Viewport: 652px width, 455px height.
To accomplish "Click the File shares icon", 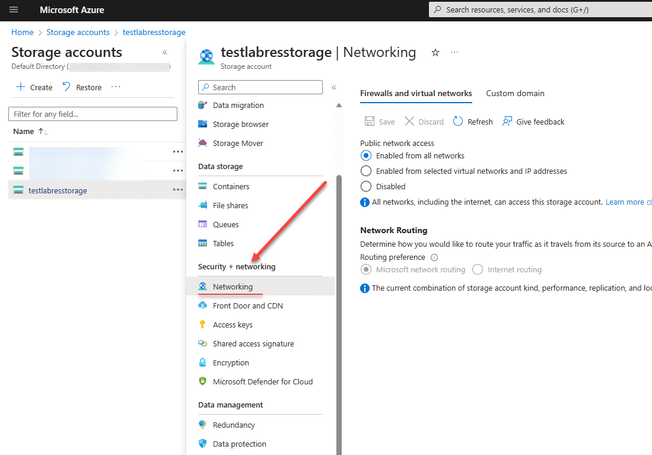I will click(203, 205).
